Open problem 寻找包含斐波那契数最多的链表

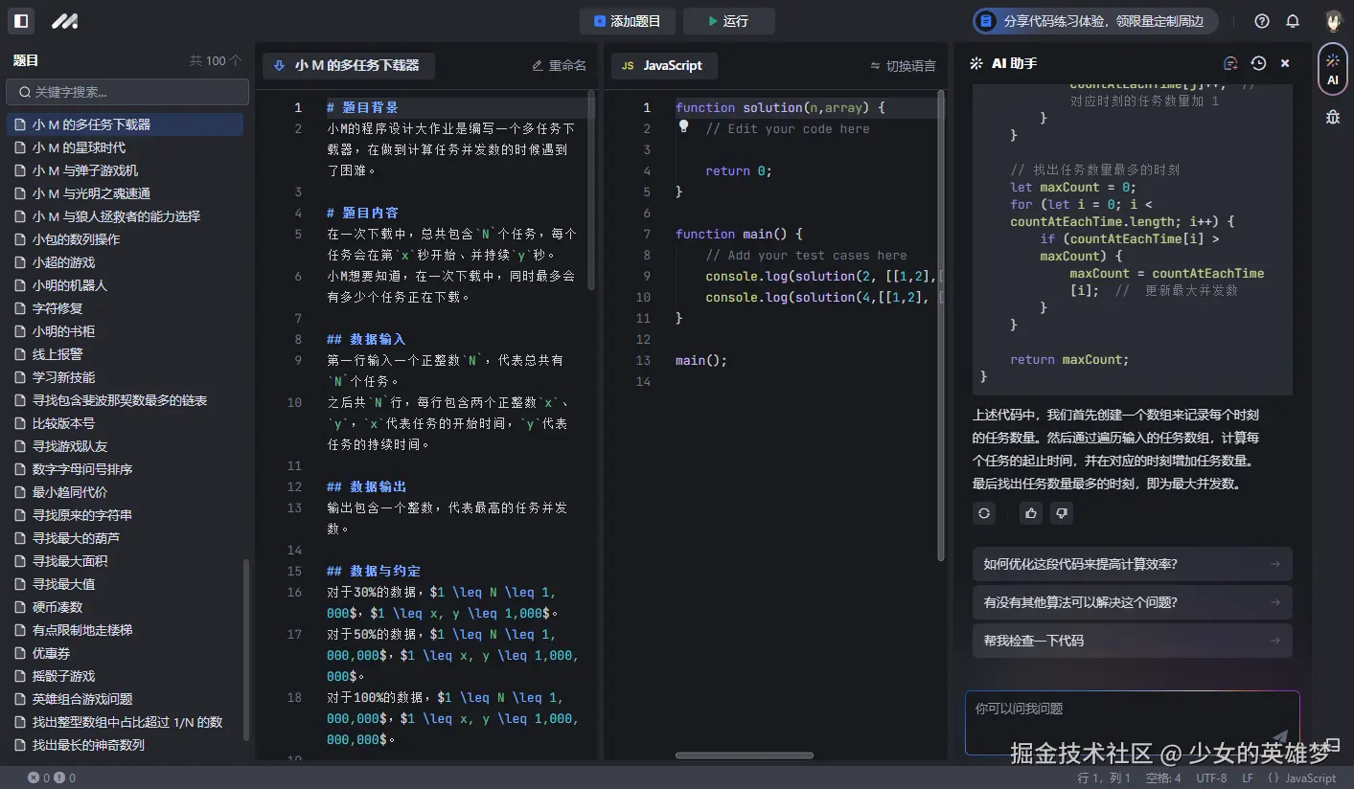coord(125,400)
